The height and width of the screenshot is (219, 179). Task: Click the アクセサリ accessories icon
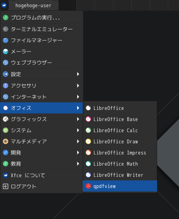click(6, 86)
